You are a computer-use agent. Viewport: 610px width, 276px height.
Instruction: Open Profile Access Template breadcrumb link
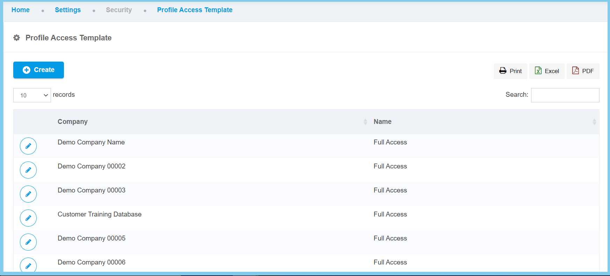[194, 10]
